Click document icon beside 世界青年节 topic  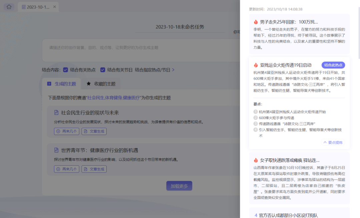56,150
